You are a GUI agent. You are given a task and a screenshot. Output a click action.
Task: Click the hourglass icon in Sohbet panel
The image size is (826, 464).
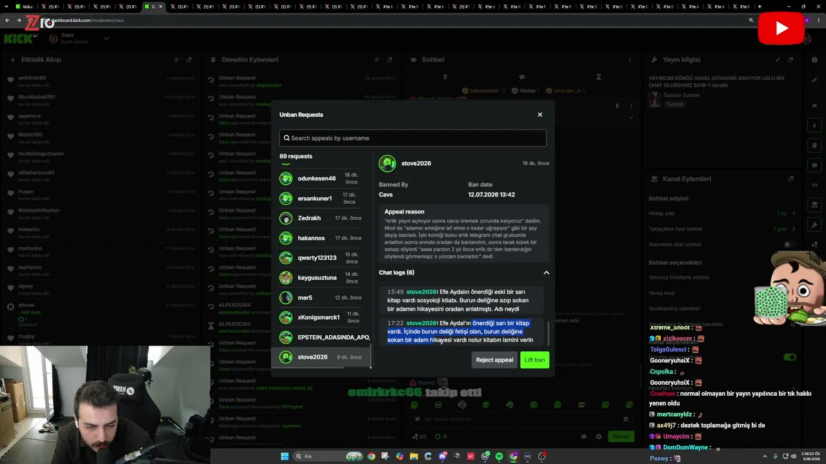(x=599, y=77)
